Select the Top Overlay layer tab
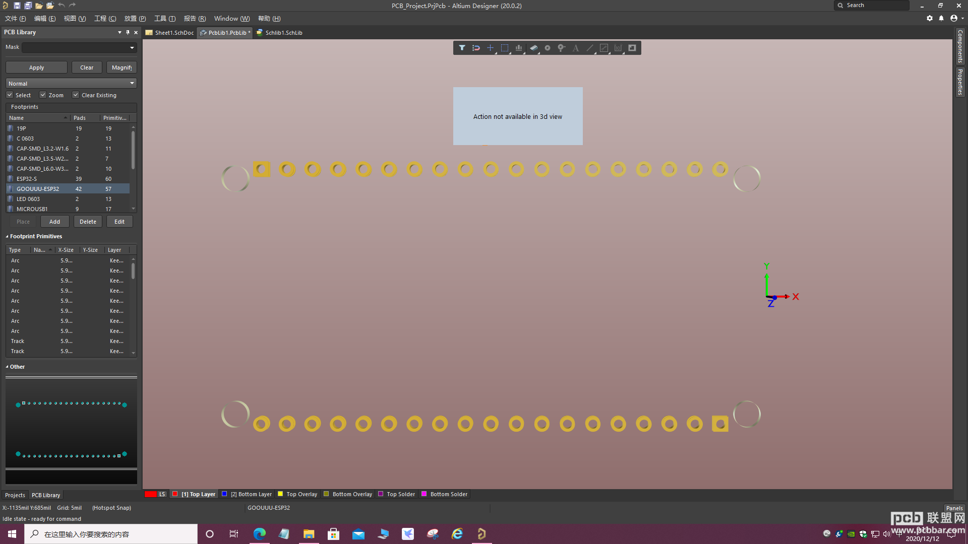The image size is (968, 544). tap(297, 494)
